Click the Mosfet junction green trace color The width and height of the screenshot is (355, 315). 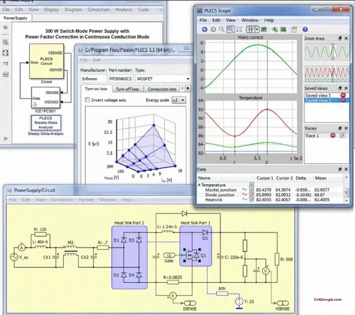pyautogui.click(x=245, y=189)
